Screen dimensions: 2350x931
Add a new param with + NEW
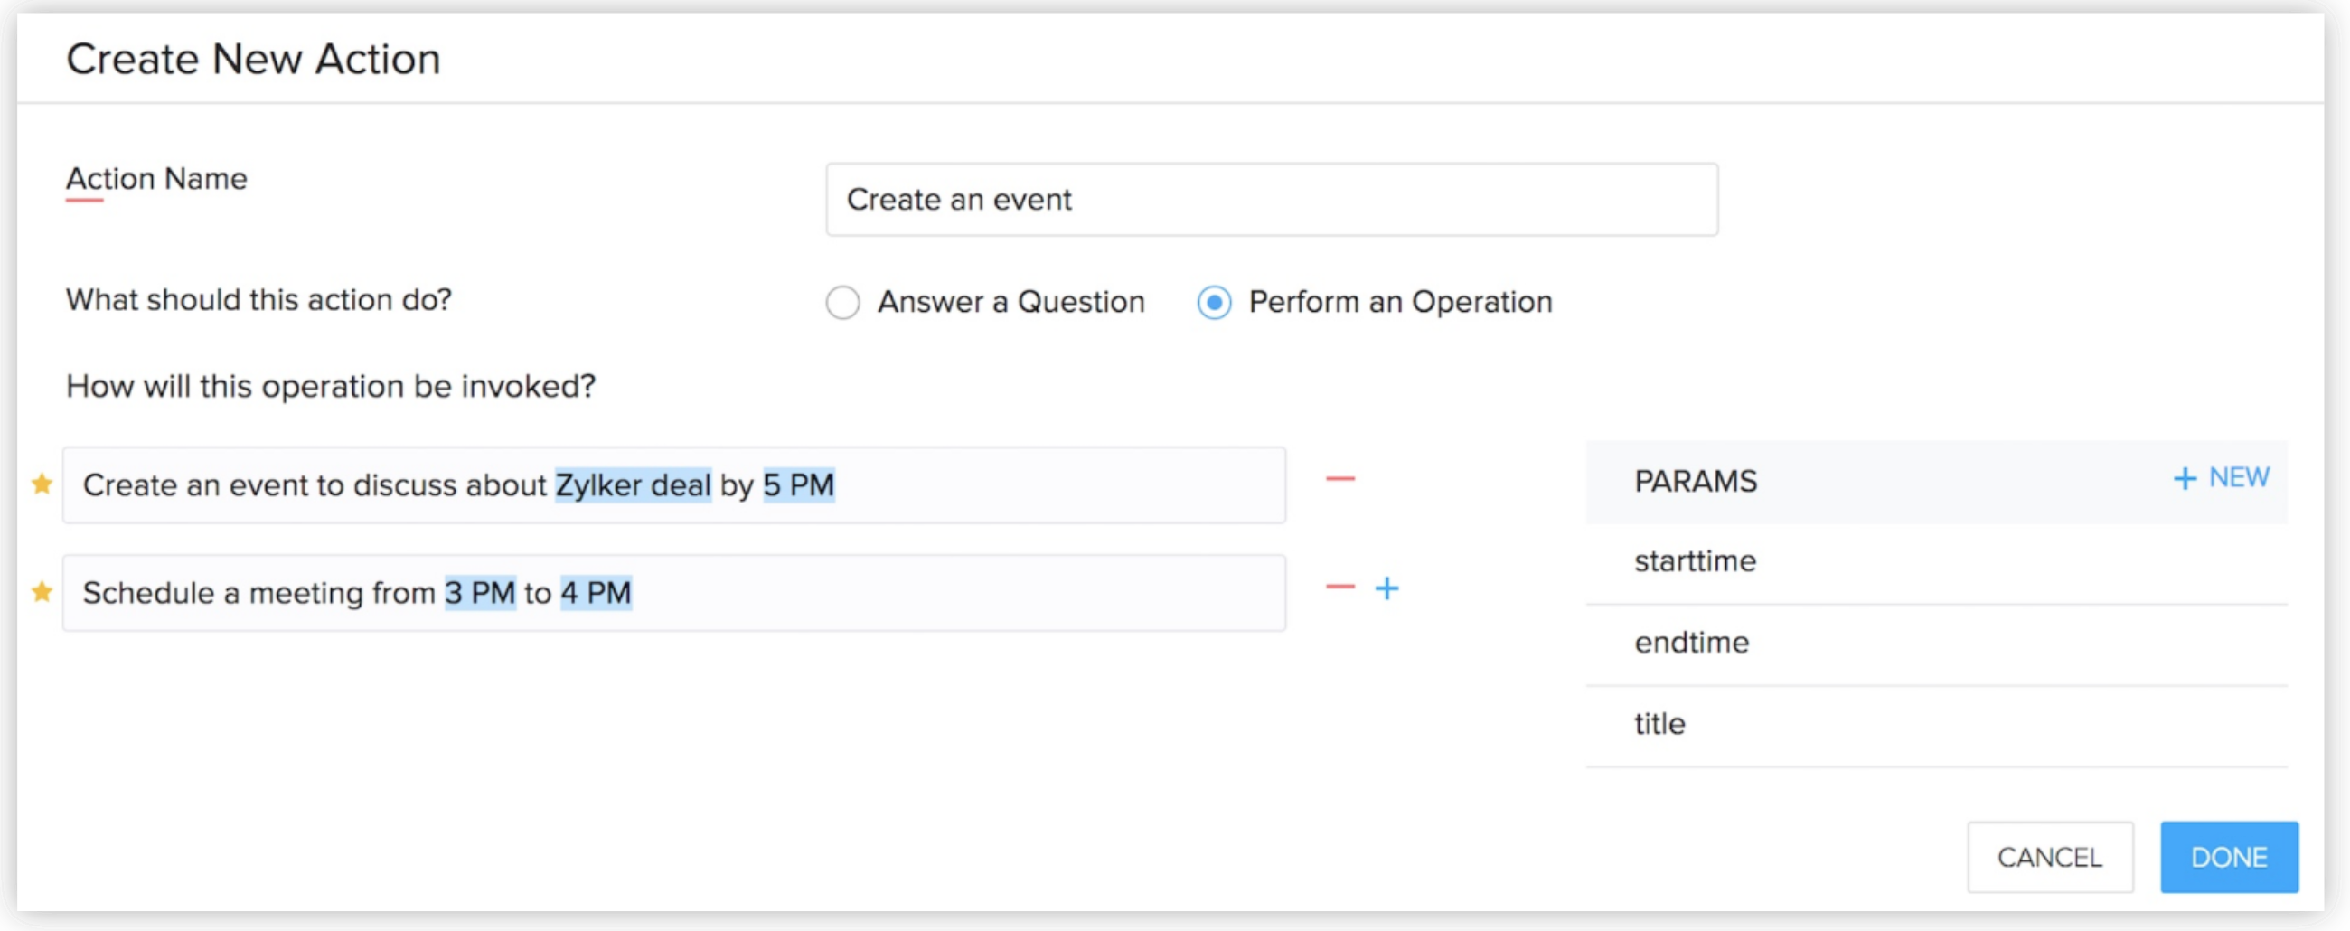point(2222,478)
